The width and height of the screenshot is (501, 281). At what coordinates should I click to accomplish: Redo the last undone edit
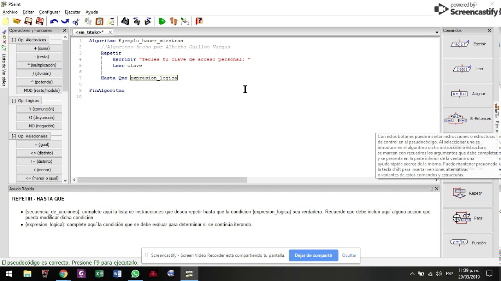(x=65, y=21)
